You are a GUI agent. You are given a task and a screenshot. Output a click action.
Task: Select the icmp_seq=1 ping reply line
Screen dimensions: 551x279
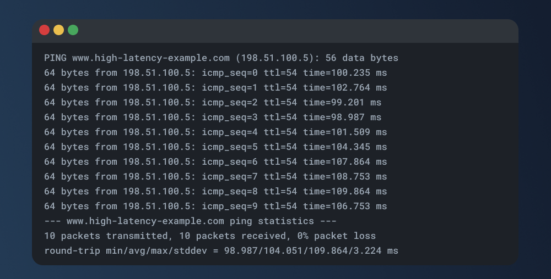[215, 87]
